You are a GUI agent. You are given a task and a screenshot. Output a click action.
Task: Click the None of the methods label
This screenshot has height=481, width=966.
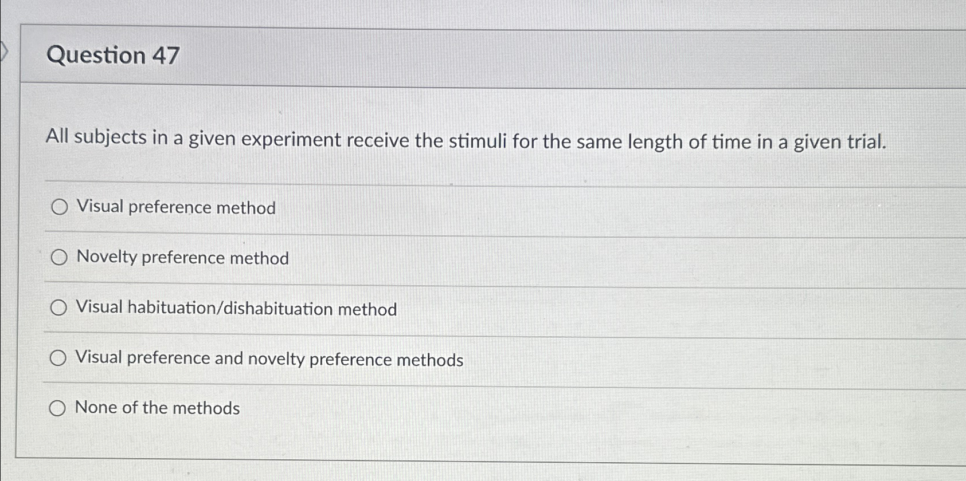(157, 408)
